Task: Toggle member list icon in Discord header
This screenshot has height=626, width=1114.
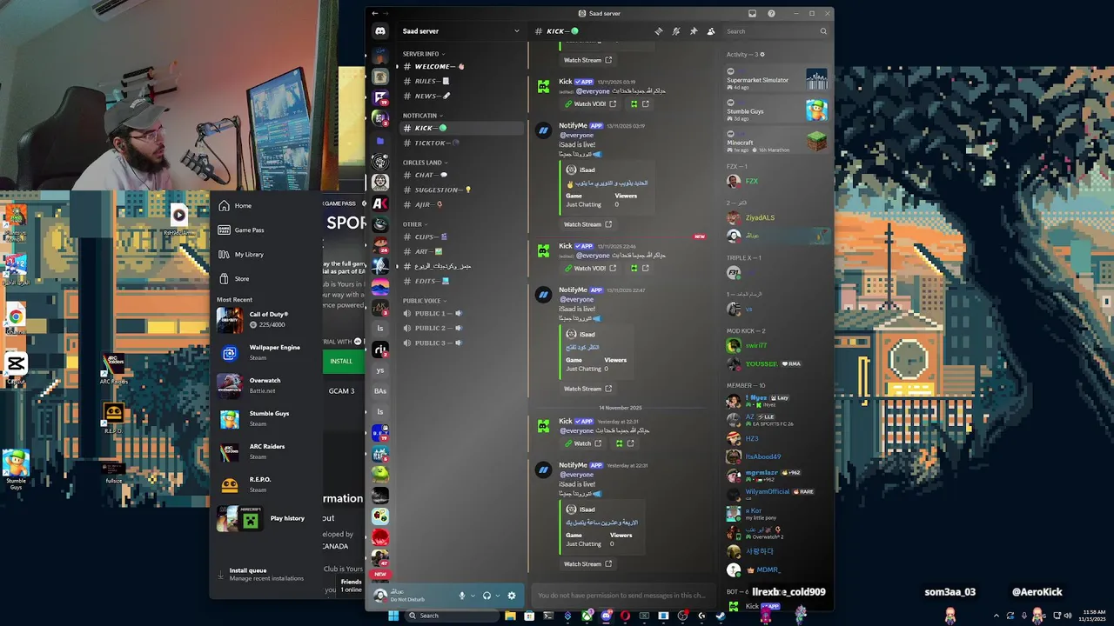Action: [x=711, y=31]
